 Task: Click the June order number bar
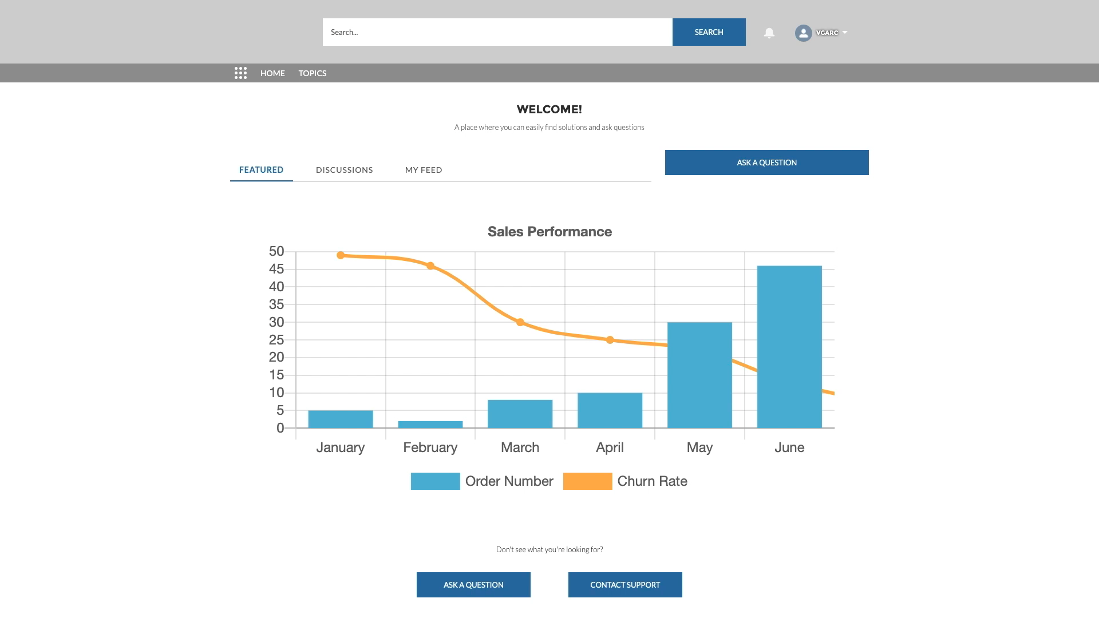coord(789,346)
